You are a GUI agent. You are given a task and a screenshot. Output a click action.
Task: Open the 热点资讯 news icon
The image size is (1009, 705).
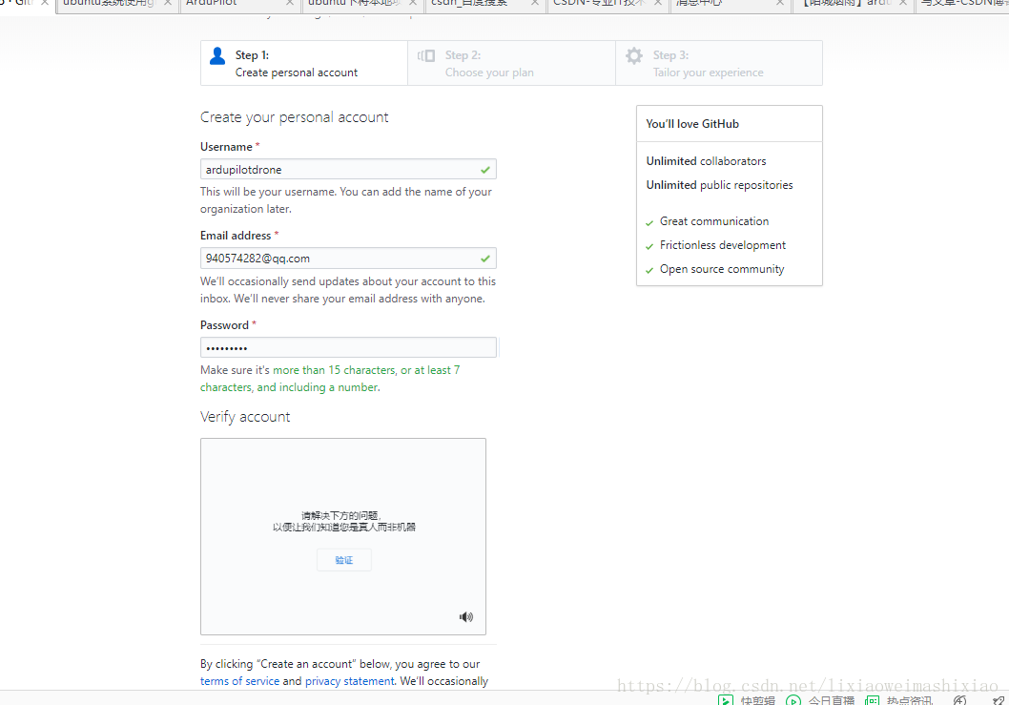(x=872, y=700)
